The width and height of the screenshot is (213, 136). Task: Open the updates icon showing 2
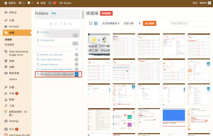[x=22, y=3]
